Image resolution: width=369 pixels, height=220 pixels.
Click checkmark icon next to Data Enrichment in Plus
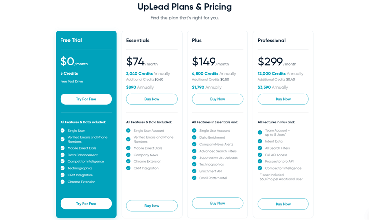[x=194, y=137]
